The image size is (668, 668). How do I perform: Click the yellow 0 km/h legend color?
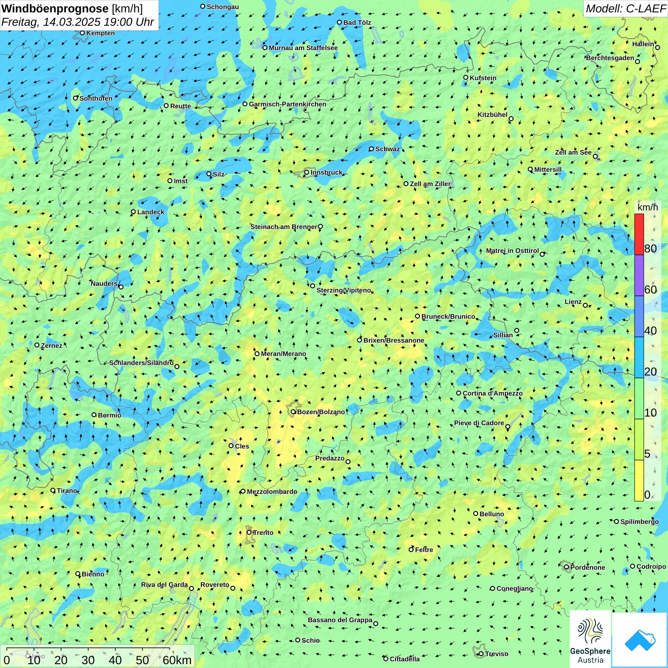point(639,480)
